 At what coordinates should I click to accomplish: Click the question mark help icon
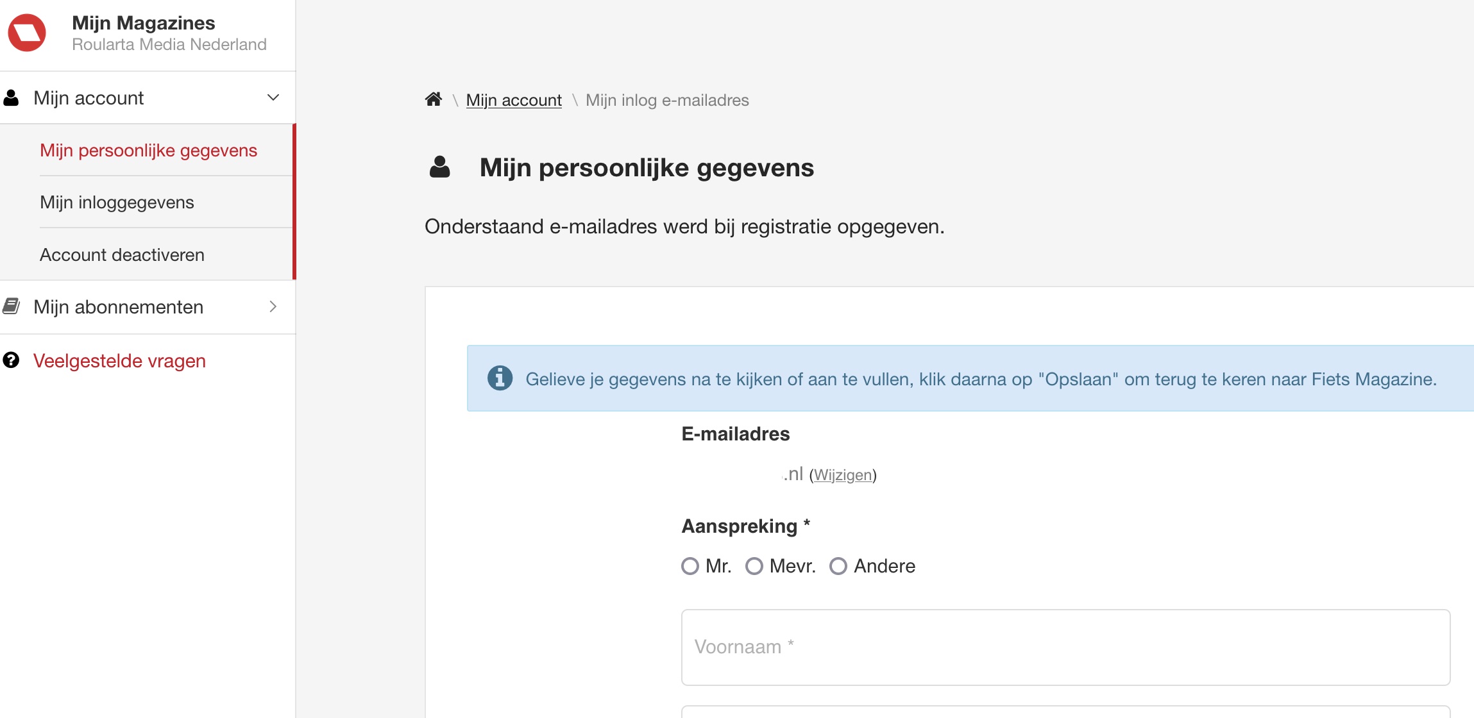tap(11, 360)
